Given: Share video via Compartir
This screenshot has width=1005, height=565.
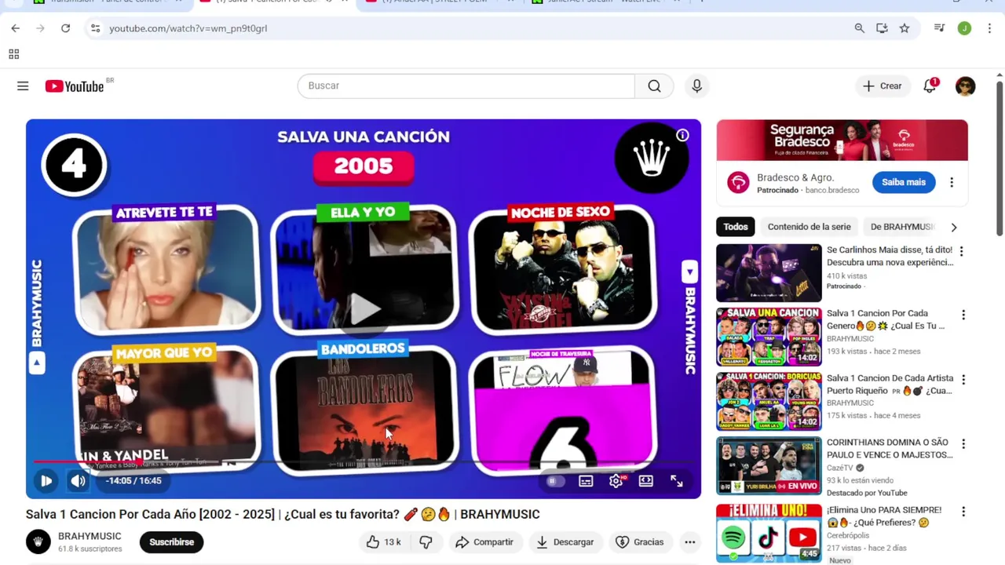Looking at the screenshot, I should 484,542.
